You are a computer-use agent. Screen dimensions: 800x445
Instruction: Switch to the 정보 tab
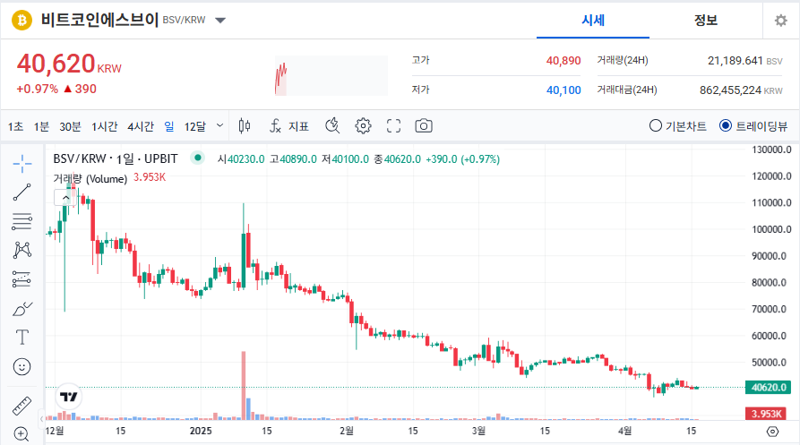pos(706,21)
